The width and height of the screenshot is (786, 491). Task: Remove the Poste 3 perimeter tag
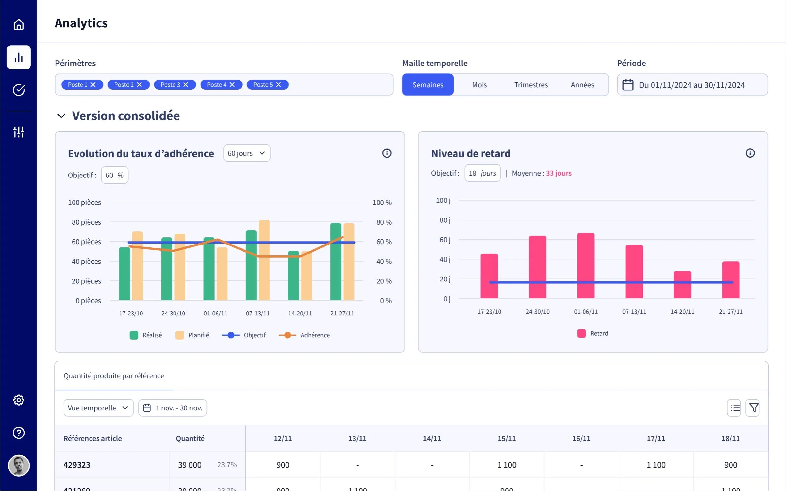click(186, 85)
